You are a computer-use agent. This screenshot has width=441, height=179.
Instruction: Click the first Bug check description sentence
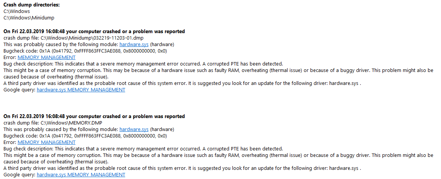[x=143, y=64]
